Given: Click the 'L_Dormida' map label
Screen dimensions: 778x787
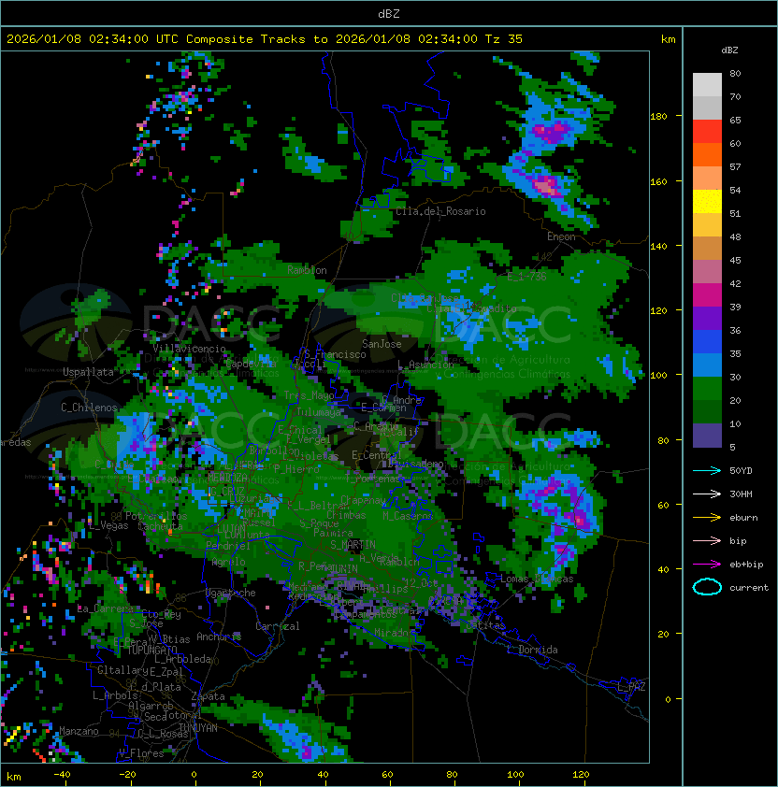Looking at the screenshot, I should click(532, 650).
